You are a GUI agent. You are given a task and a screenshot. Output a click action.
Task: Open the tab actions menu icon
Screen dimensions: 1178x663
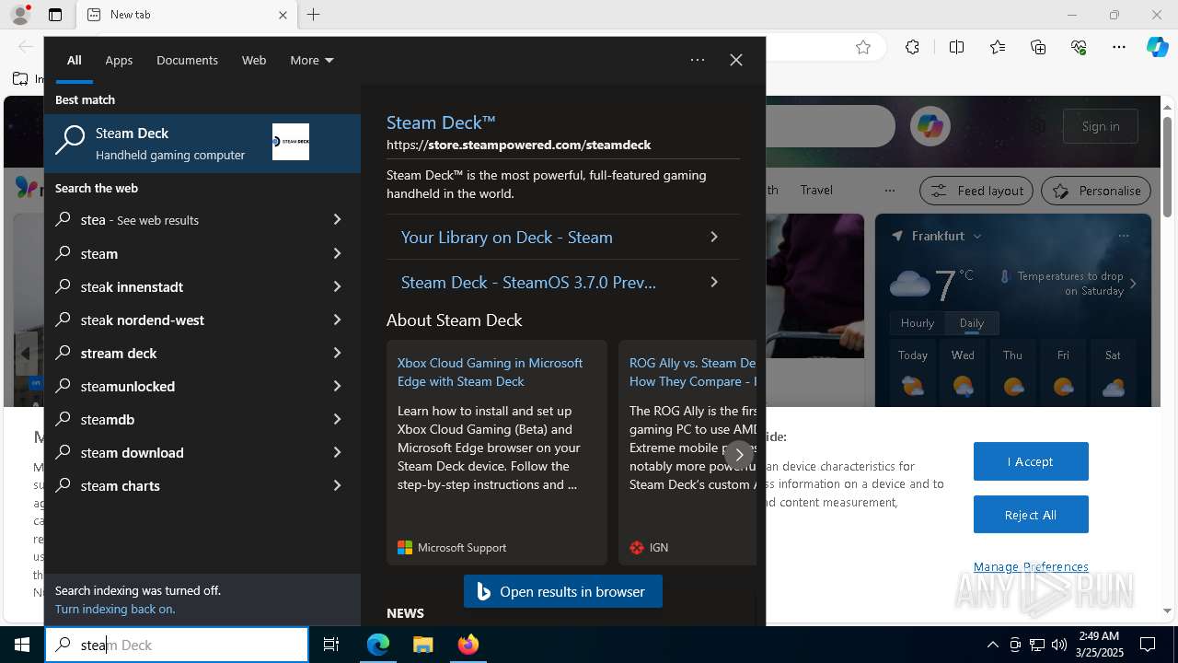click(x=55, y=15)
